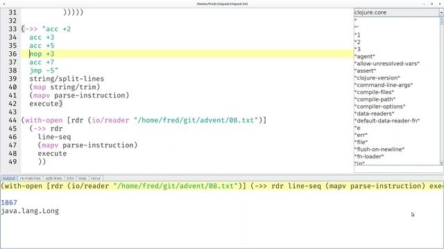Select *e in the symbol list

pyautogui.click(x=357, y=128)
